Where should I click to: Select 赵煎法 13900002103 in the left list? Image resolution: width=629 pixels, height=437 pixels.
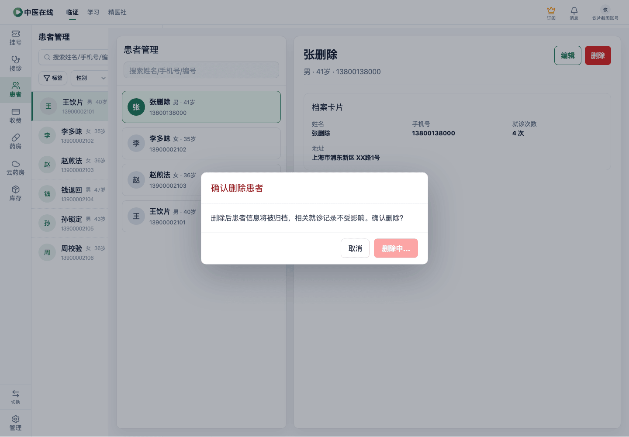point(70,165)
